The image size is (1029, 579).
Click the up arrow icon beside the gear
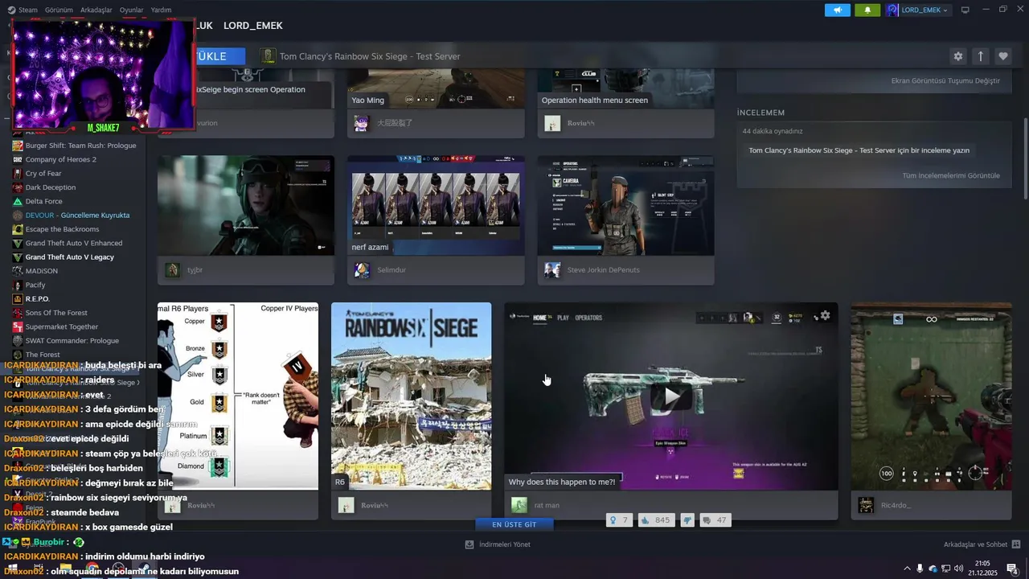click(x=980, y=56)
